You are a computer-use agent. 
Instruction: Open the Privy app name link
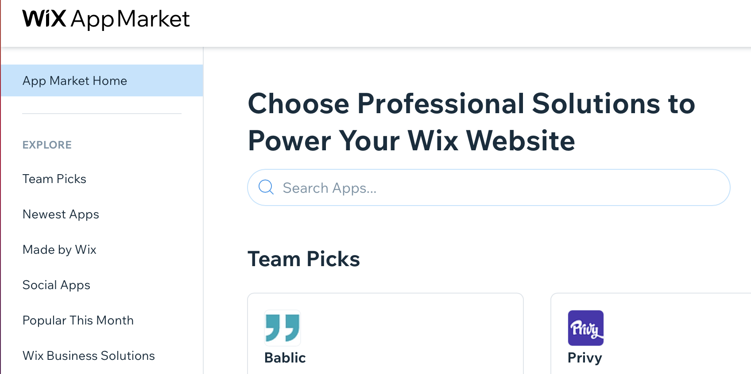pos(585,358)
